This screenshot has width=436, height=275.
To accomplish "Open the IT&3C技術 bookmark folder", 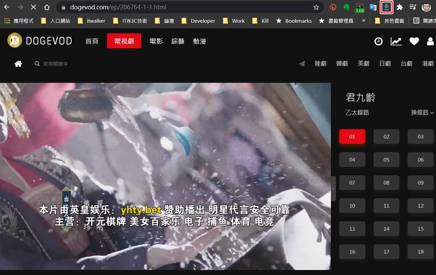I will pyautogui.click(x=130, y=21).
